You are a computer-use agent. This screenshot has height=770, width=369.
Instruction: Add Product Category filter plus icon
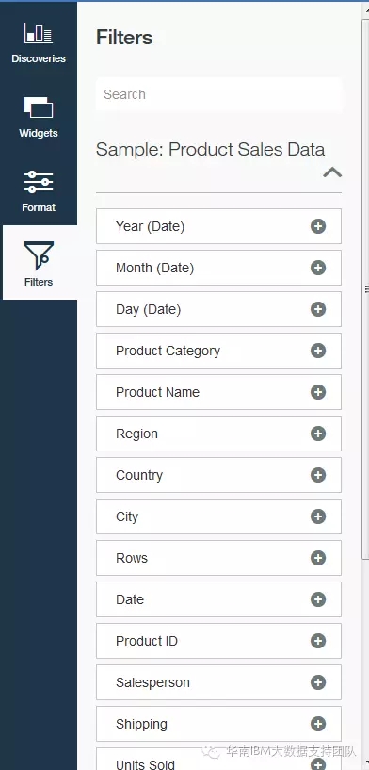tap(318, 351)
